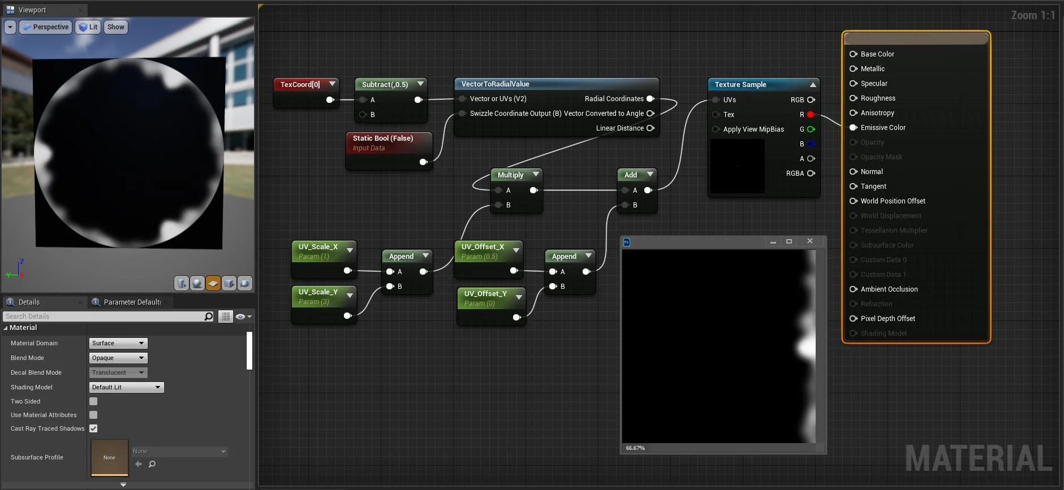Open property matrix grid view button

[225, 316]
